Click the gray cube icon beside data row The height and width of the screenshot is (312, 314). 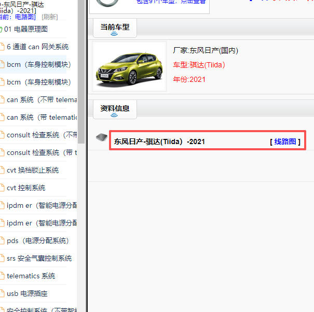pos(102,137)
